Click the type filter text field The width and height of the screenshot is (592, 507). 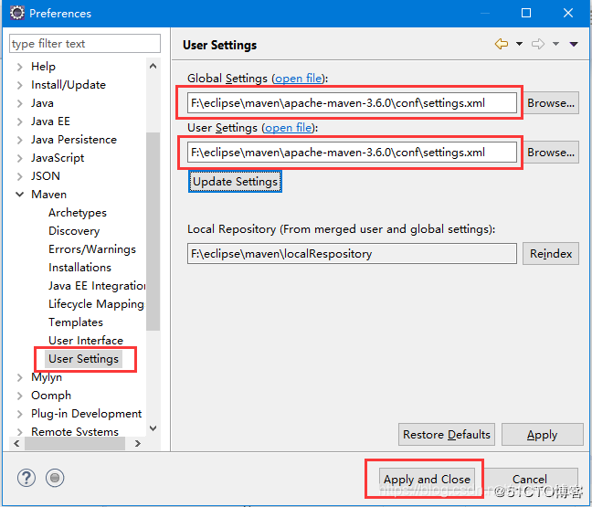pyautogui.click(x=85, y=44)
